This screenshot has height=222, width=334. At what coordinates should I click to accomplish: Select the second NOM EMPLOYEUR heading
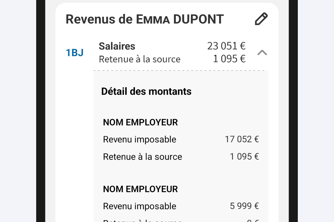click(140, 189)
